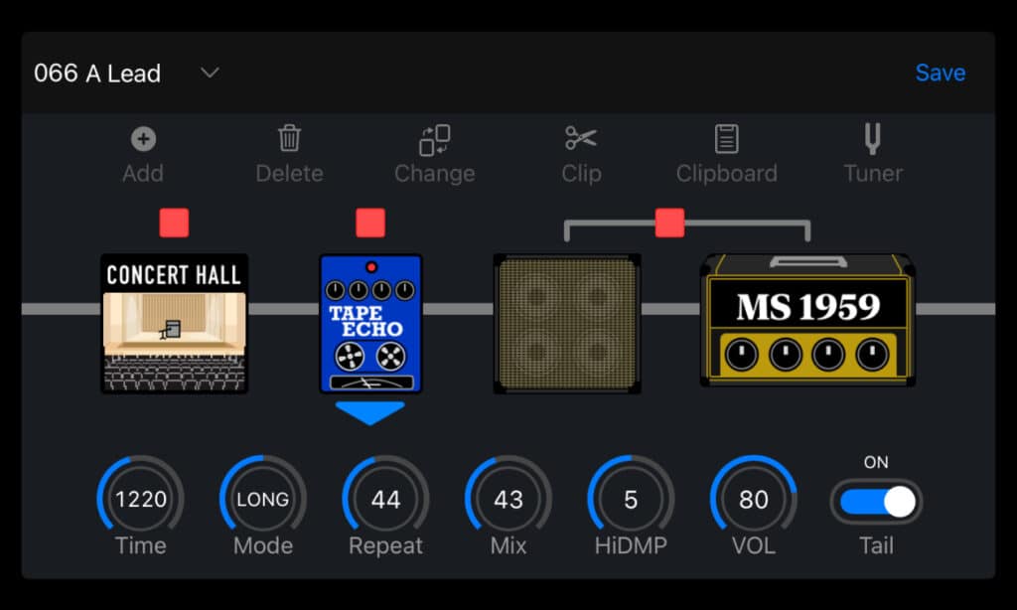Click the Repeat knob showing 44
Image resolution: width=1017 pixels, height=610 pixels.
385,499
